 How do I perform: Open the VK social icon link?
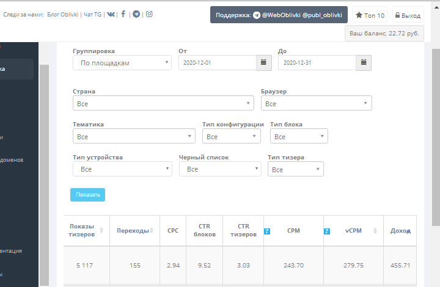(111, 14)
